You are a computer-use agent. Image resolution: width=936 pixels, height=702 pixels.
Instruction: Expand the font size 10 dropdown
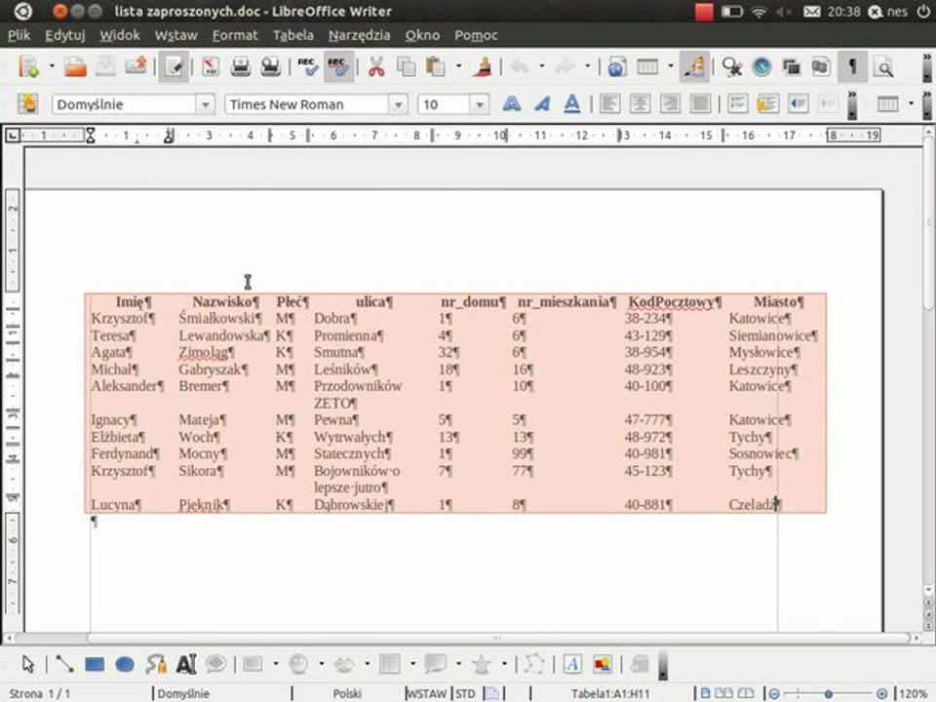point(479,104)
